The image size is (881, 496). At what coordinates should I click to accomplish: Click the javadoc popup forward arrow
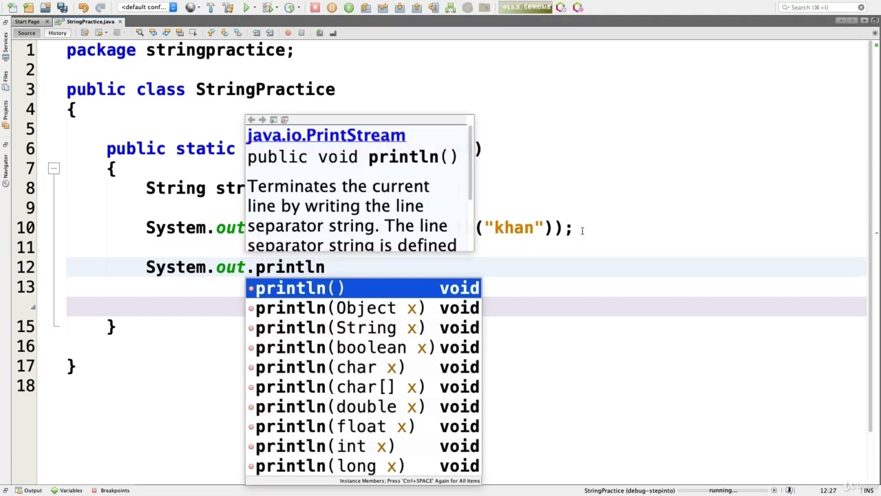(262, 120)
